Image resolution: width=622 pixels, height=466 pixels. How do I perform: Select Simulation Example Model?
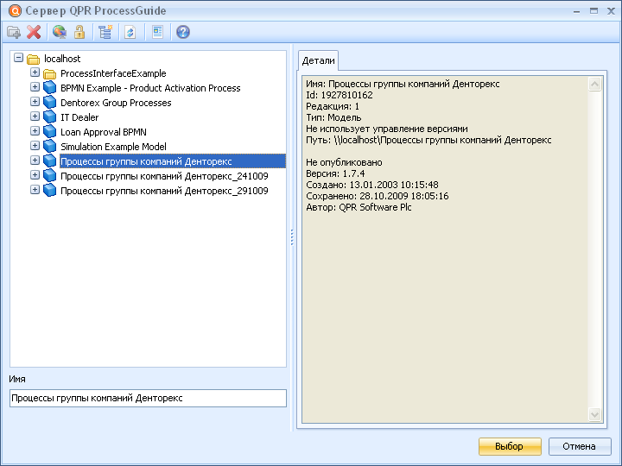pyautogui.click(x=113, y=147)
